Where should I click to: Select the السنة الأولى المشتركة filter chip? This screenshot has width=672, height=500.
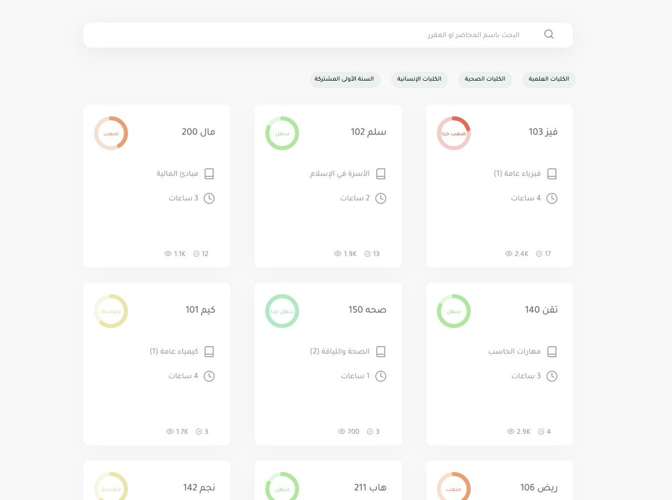click(345, 80)
